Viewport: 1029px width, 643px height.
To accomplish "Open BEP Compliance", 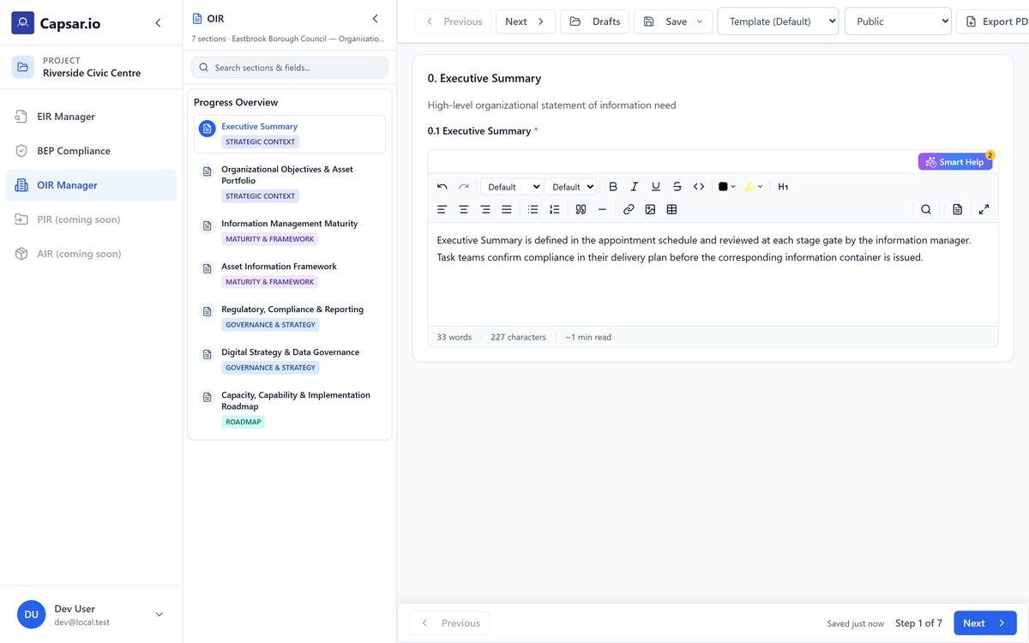I will pyautogui.click(x=91, y=151).
